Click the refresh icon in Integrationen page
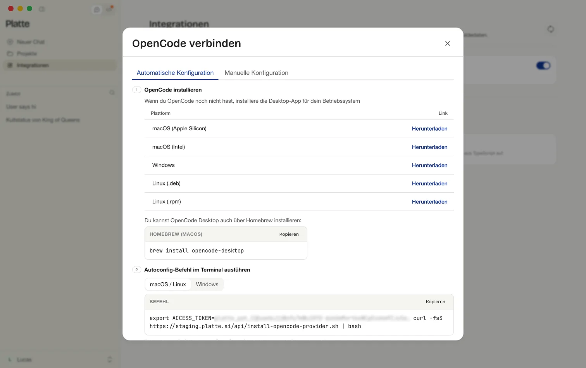 550,29
